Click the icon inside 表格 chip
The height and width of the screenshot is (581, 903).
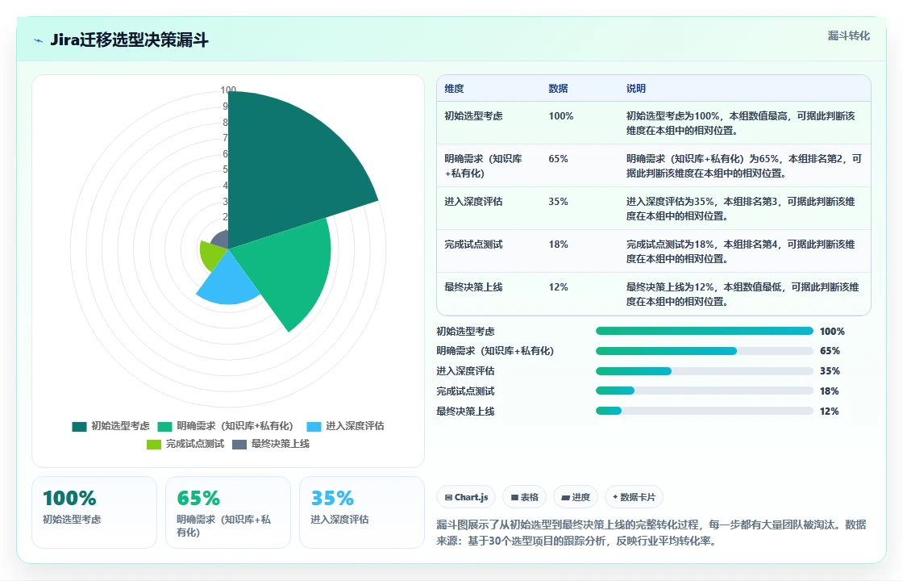515,497
